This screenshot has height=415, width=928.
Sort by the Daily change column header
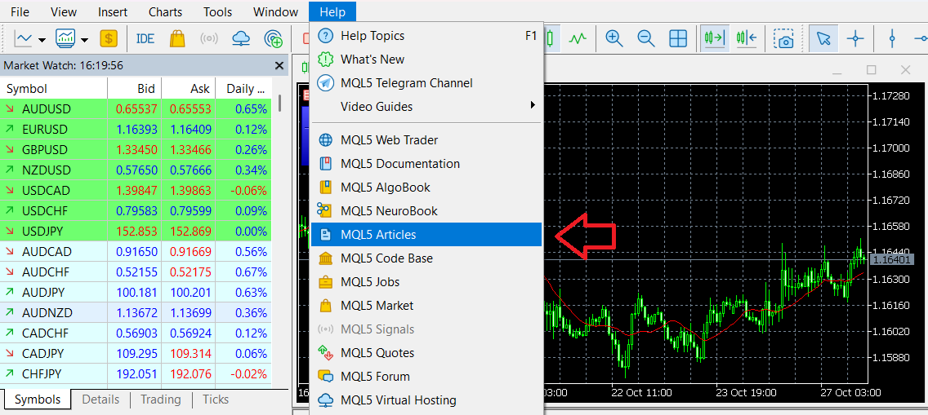click(x=243, y=89)
